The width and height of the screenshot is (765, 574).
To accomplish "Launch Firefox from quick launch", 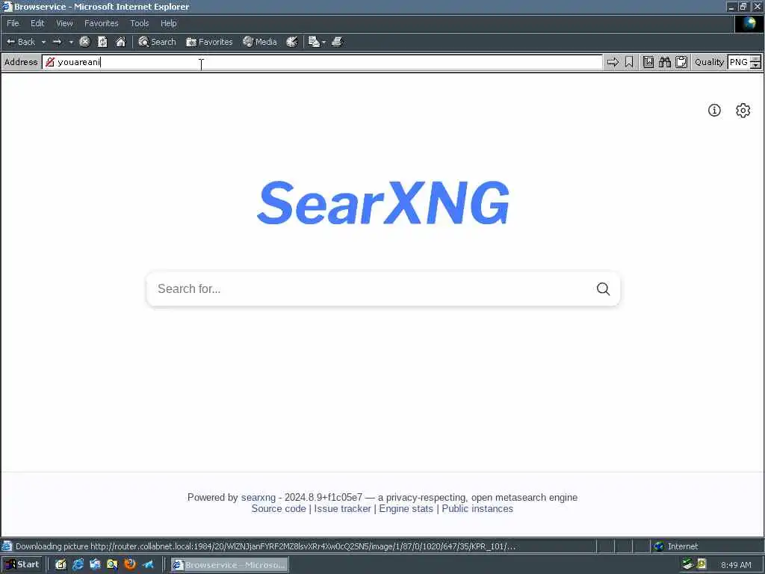I will pyautogui.click(x=130, y=565).
